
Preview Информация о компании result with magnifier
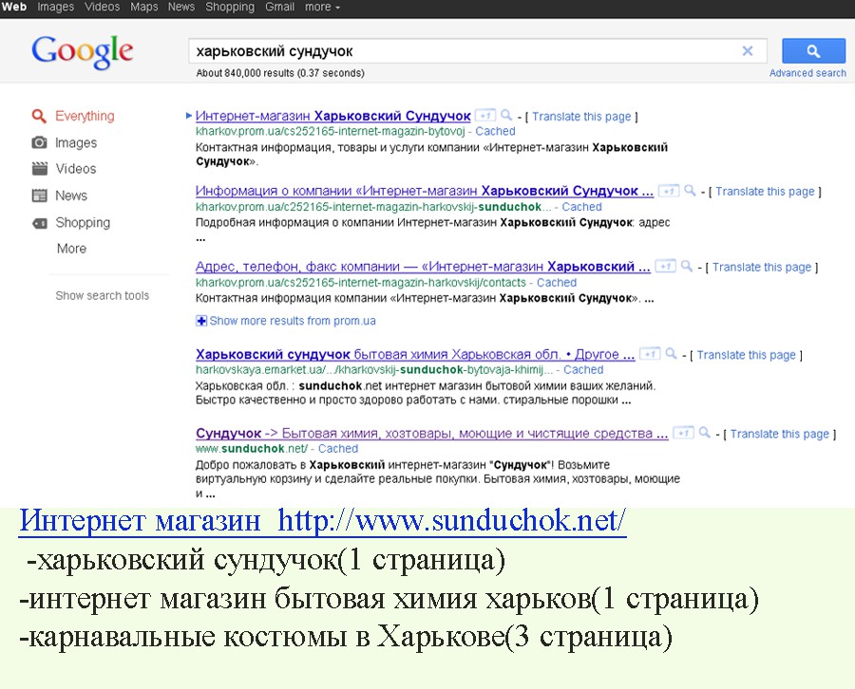click(x=690, y=190)
